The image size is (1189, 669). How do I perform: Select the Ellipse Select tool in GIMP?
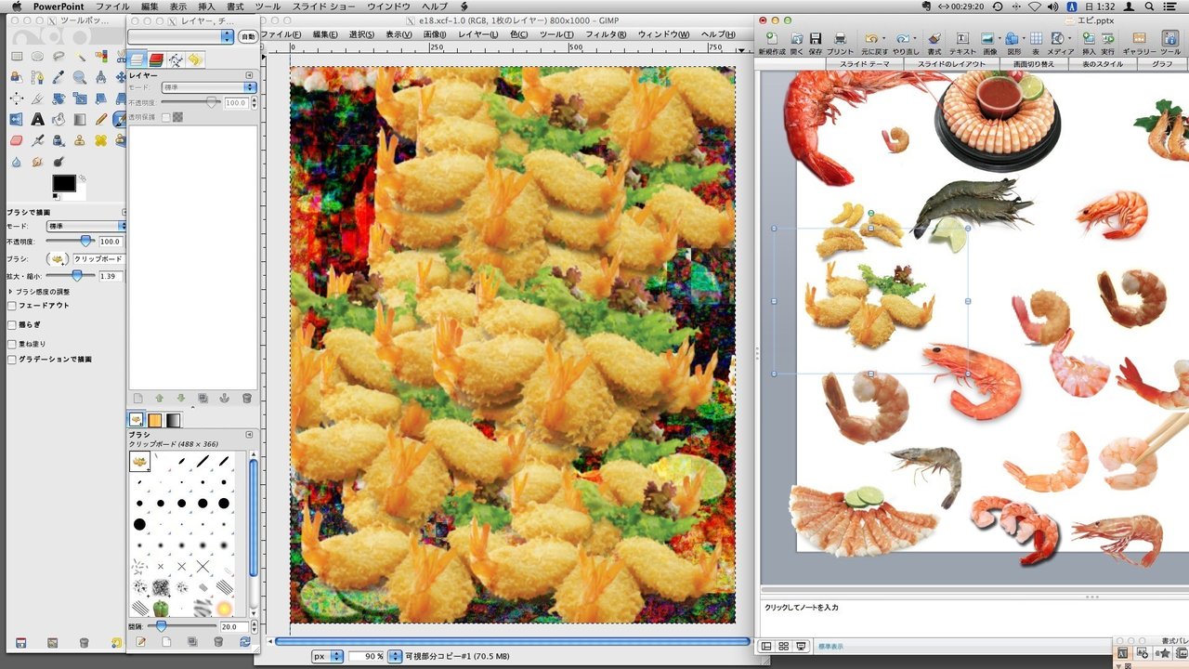38,57
